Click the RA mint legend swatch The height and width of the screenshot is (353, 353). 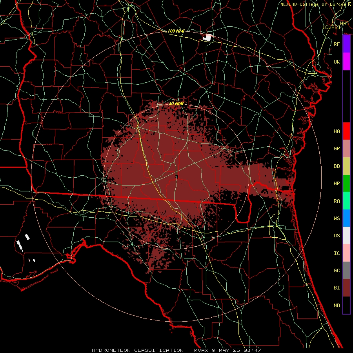346,201
